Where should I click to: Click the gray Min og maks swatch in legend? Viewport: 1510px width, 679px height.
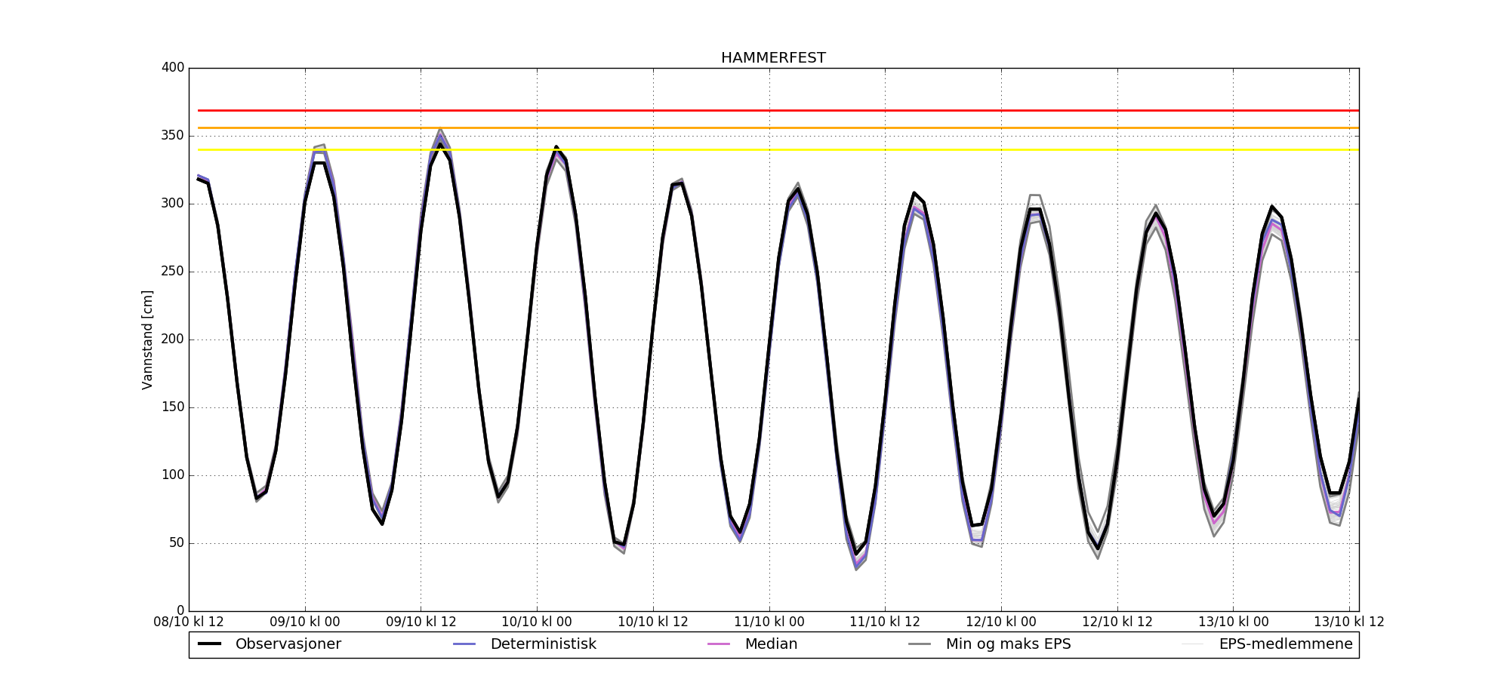[920, 644]
